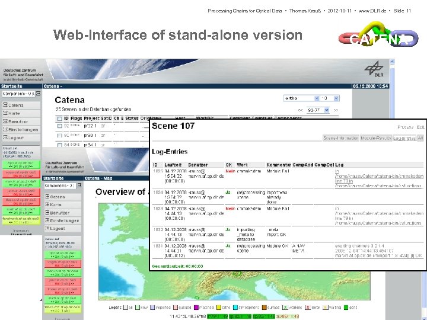Screen dimensions: 427x320
Task: Select the Scene-Information tab
Action: click(341, 138)
